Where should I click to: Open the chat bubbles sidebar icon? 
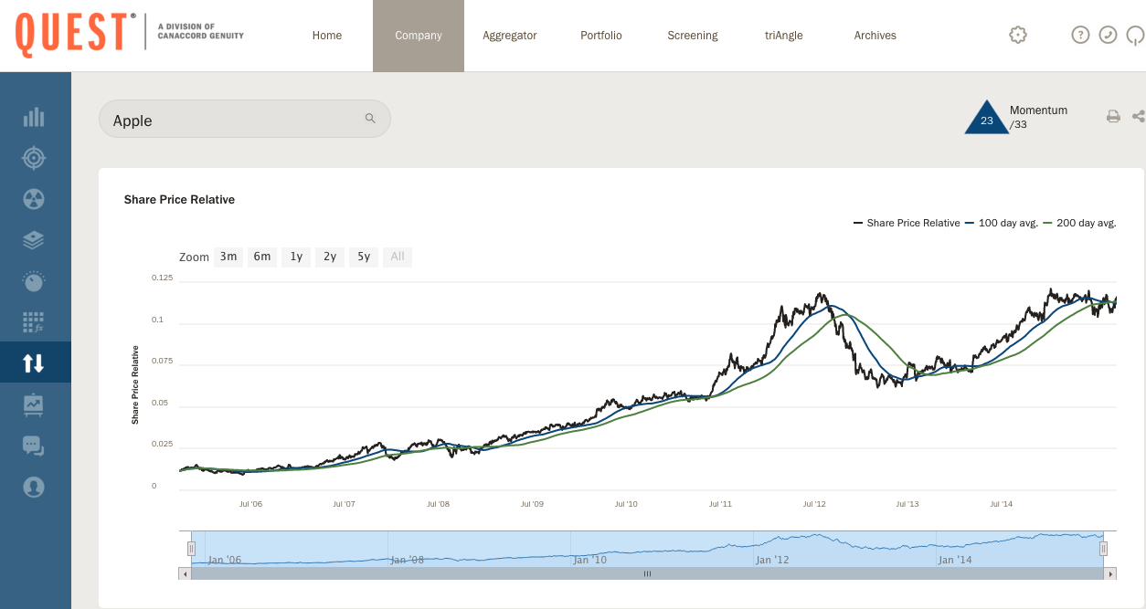pos(34,446)
